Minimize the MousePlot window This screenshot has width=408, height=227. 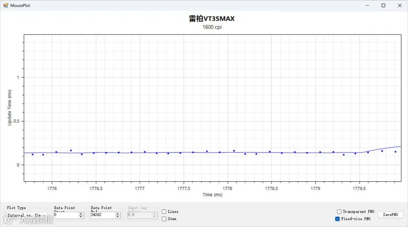pos(368,5)
